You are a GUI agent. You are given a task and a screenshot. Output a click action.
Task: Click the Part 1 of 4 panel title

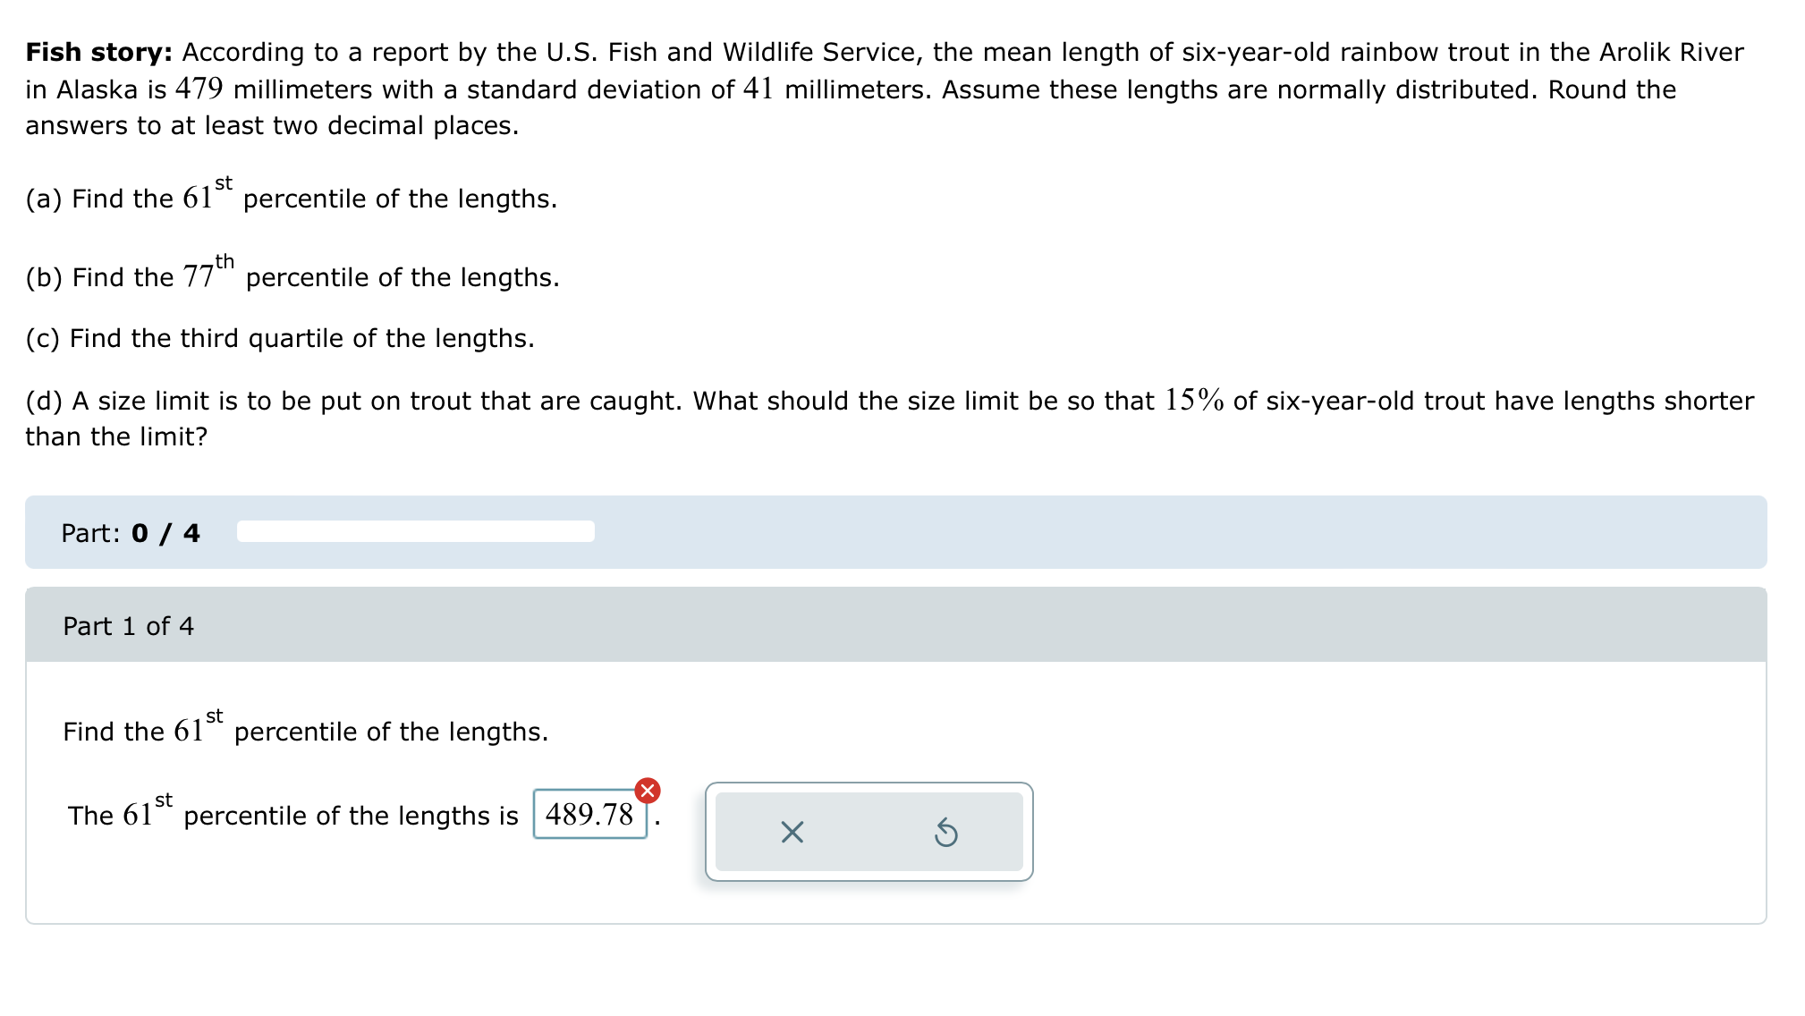click(x=128, y=626)
